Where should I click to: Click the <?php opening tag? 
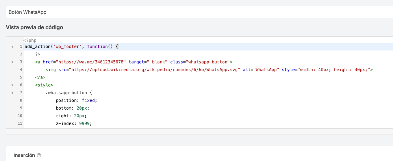coord(30,40)
